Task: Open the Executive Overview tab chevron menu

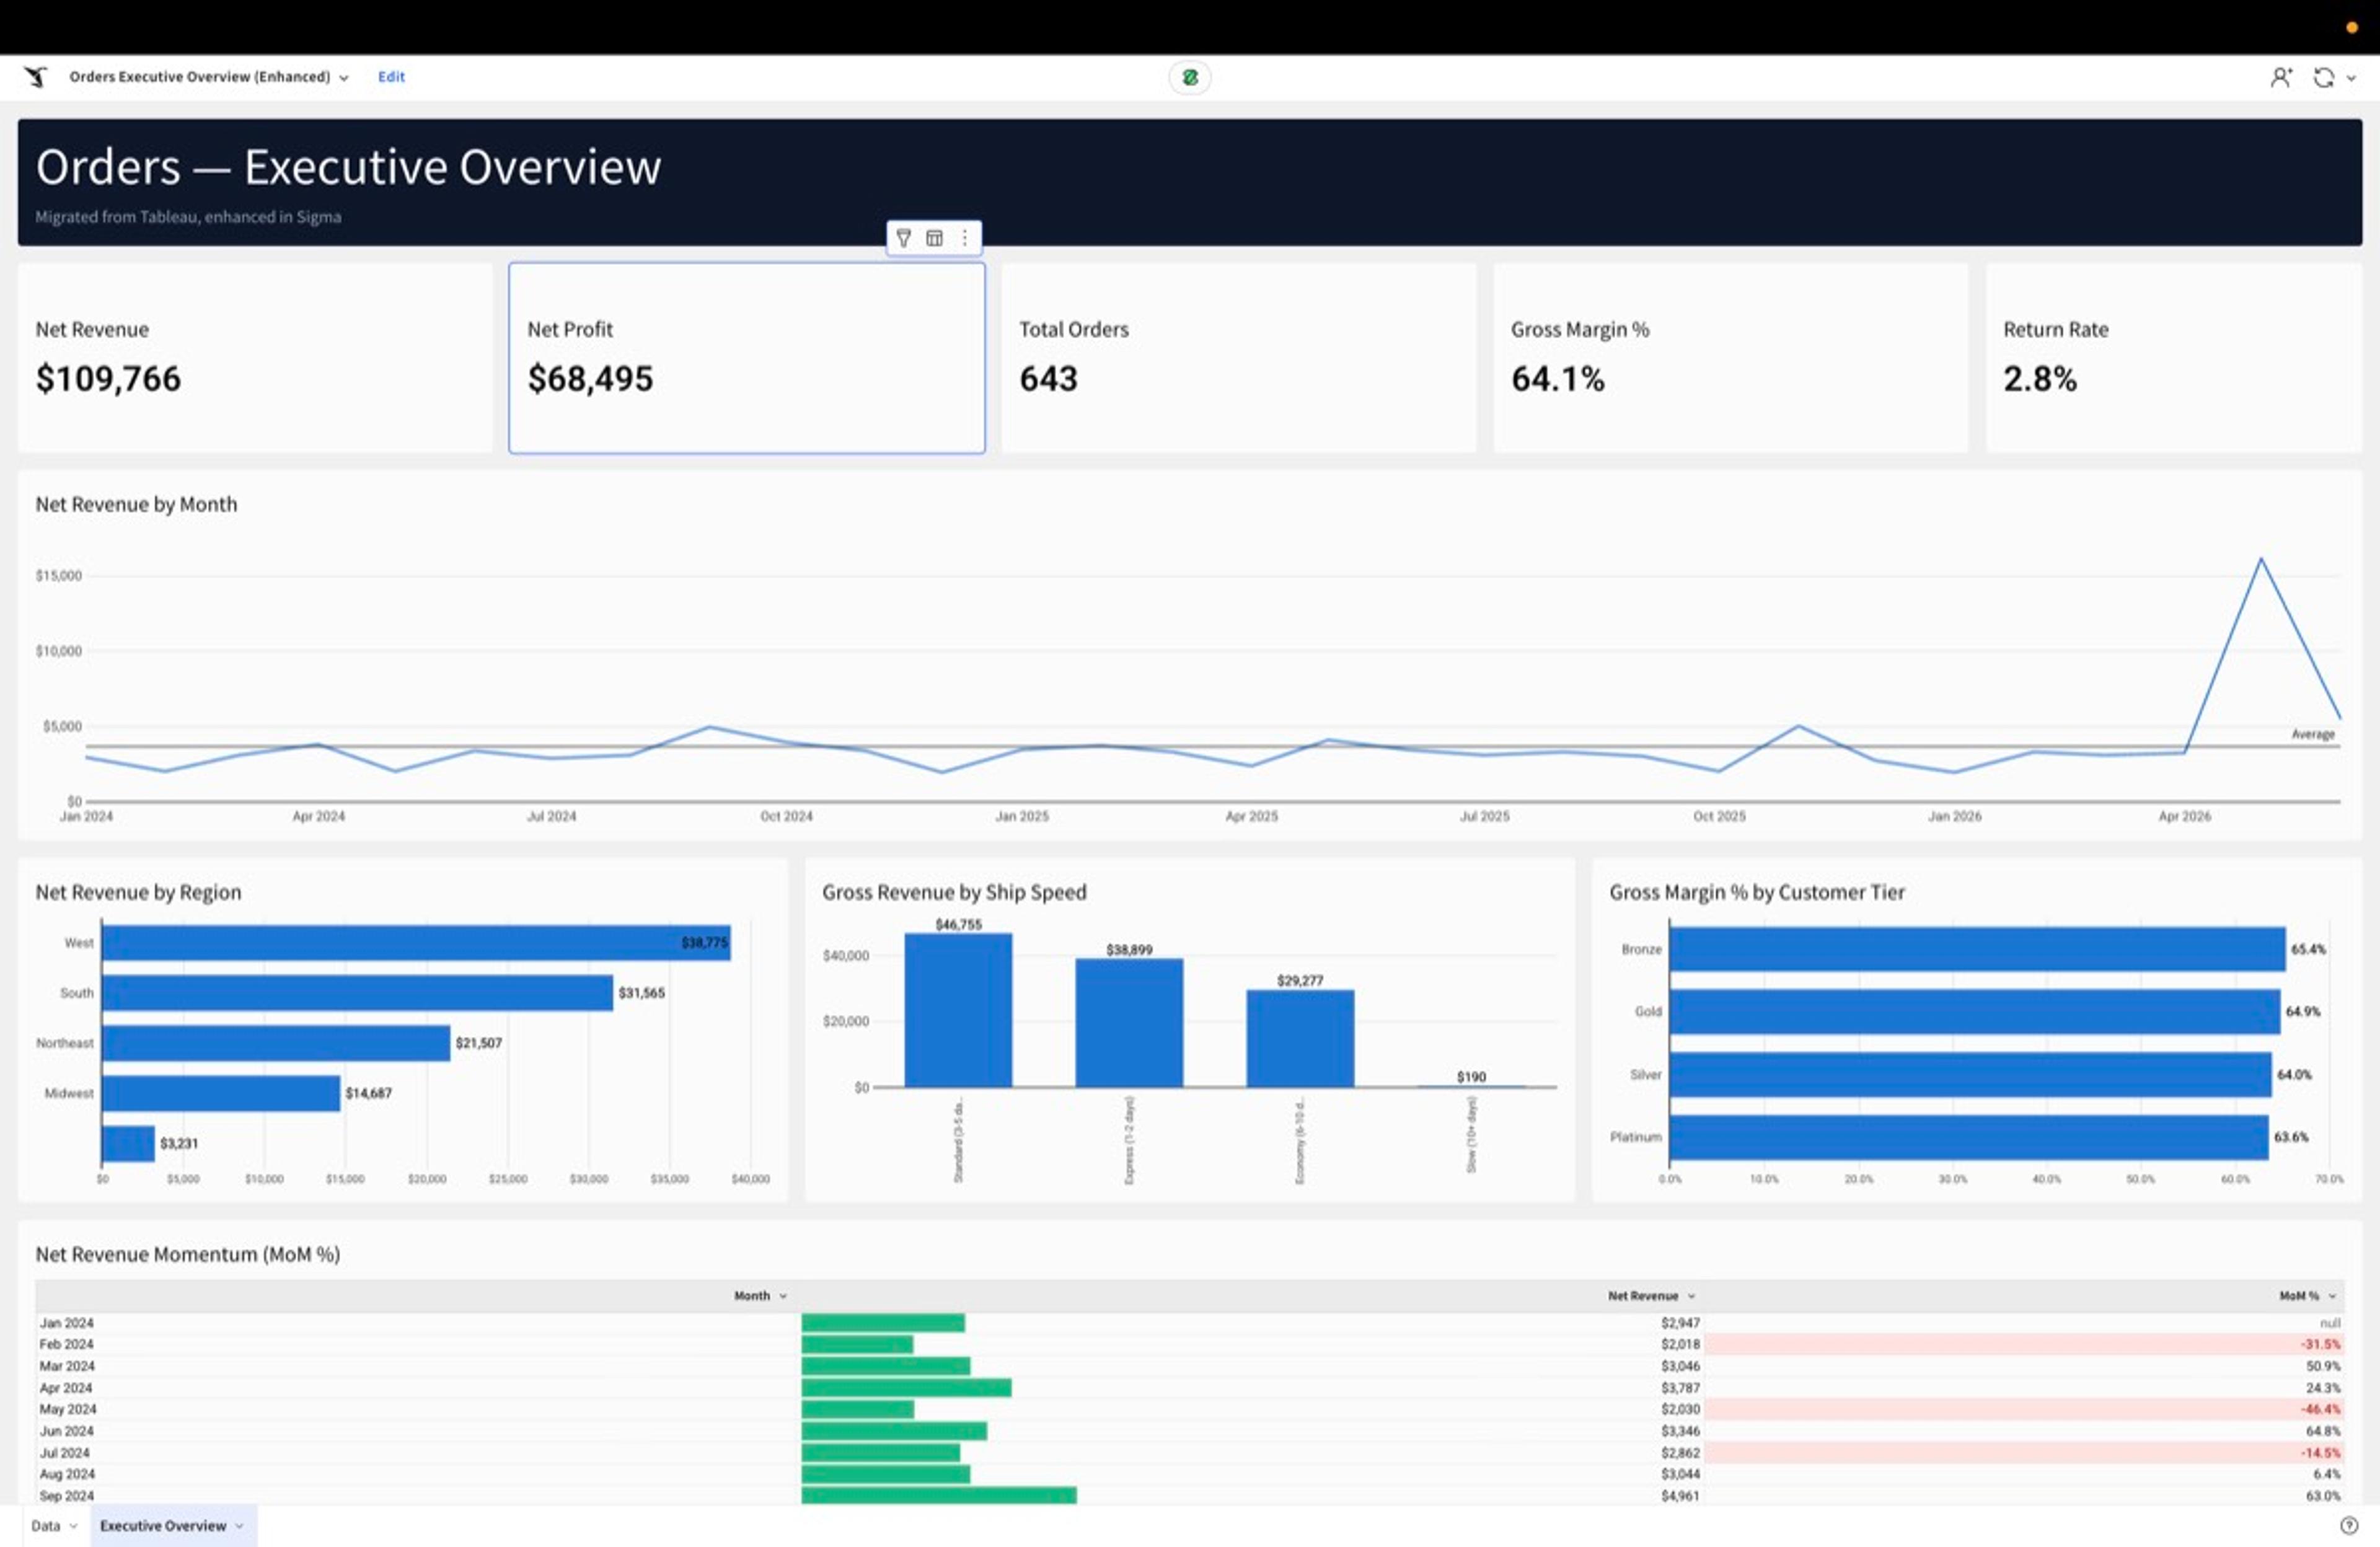Action: (x=239, y=1526)
